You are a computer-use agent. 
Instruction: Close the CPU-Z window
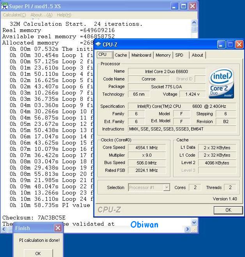coord(239,45)
